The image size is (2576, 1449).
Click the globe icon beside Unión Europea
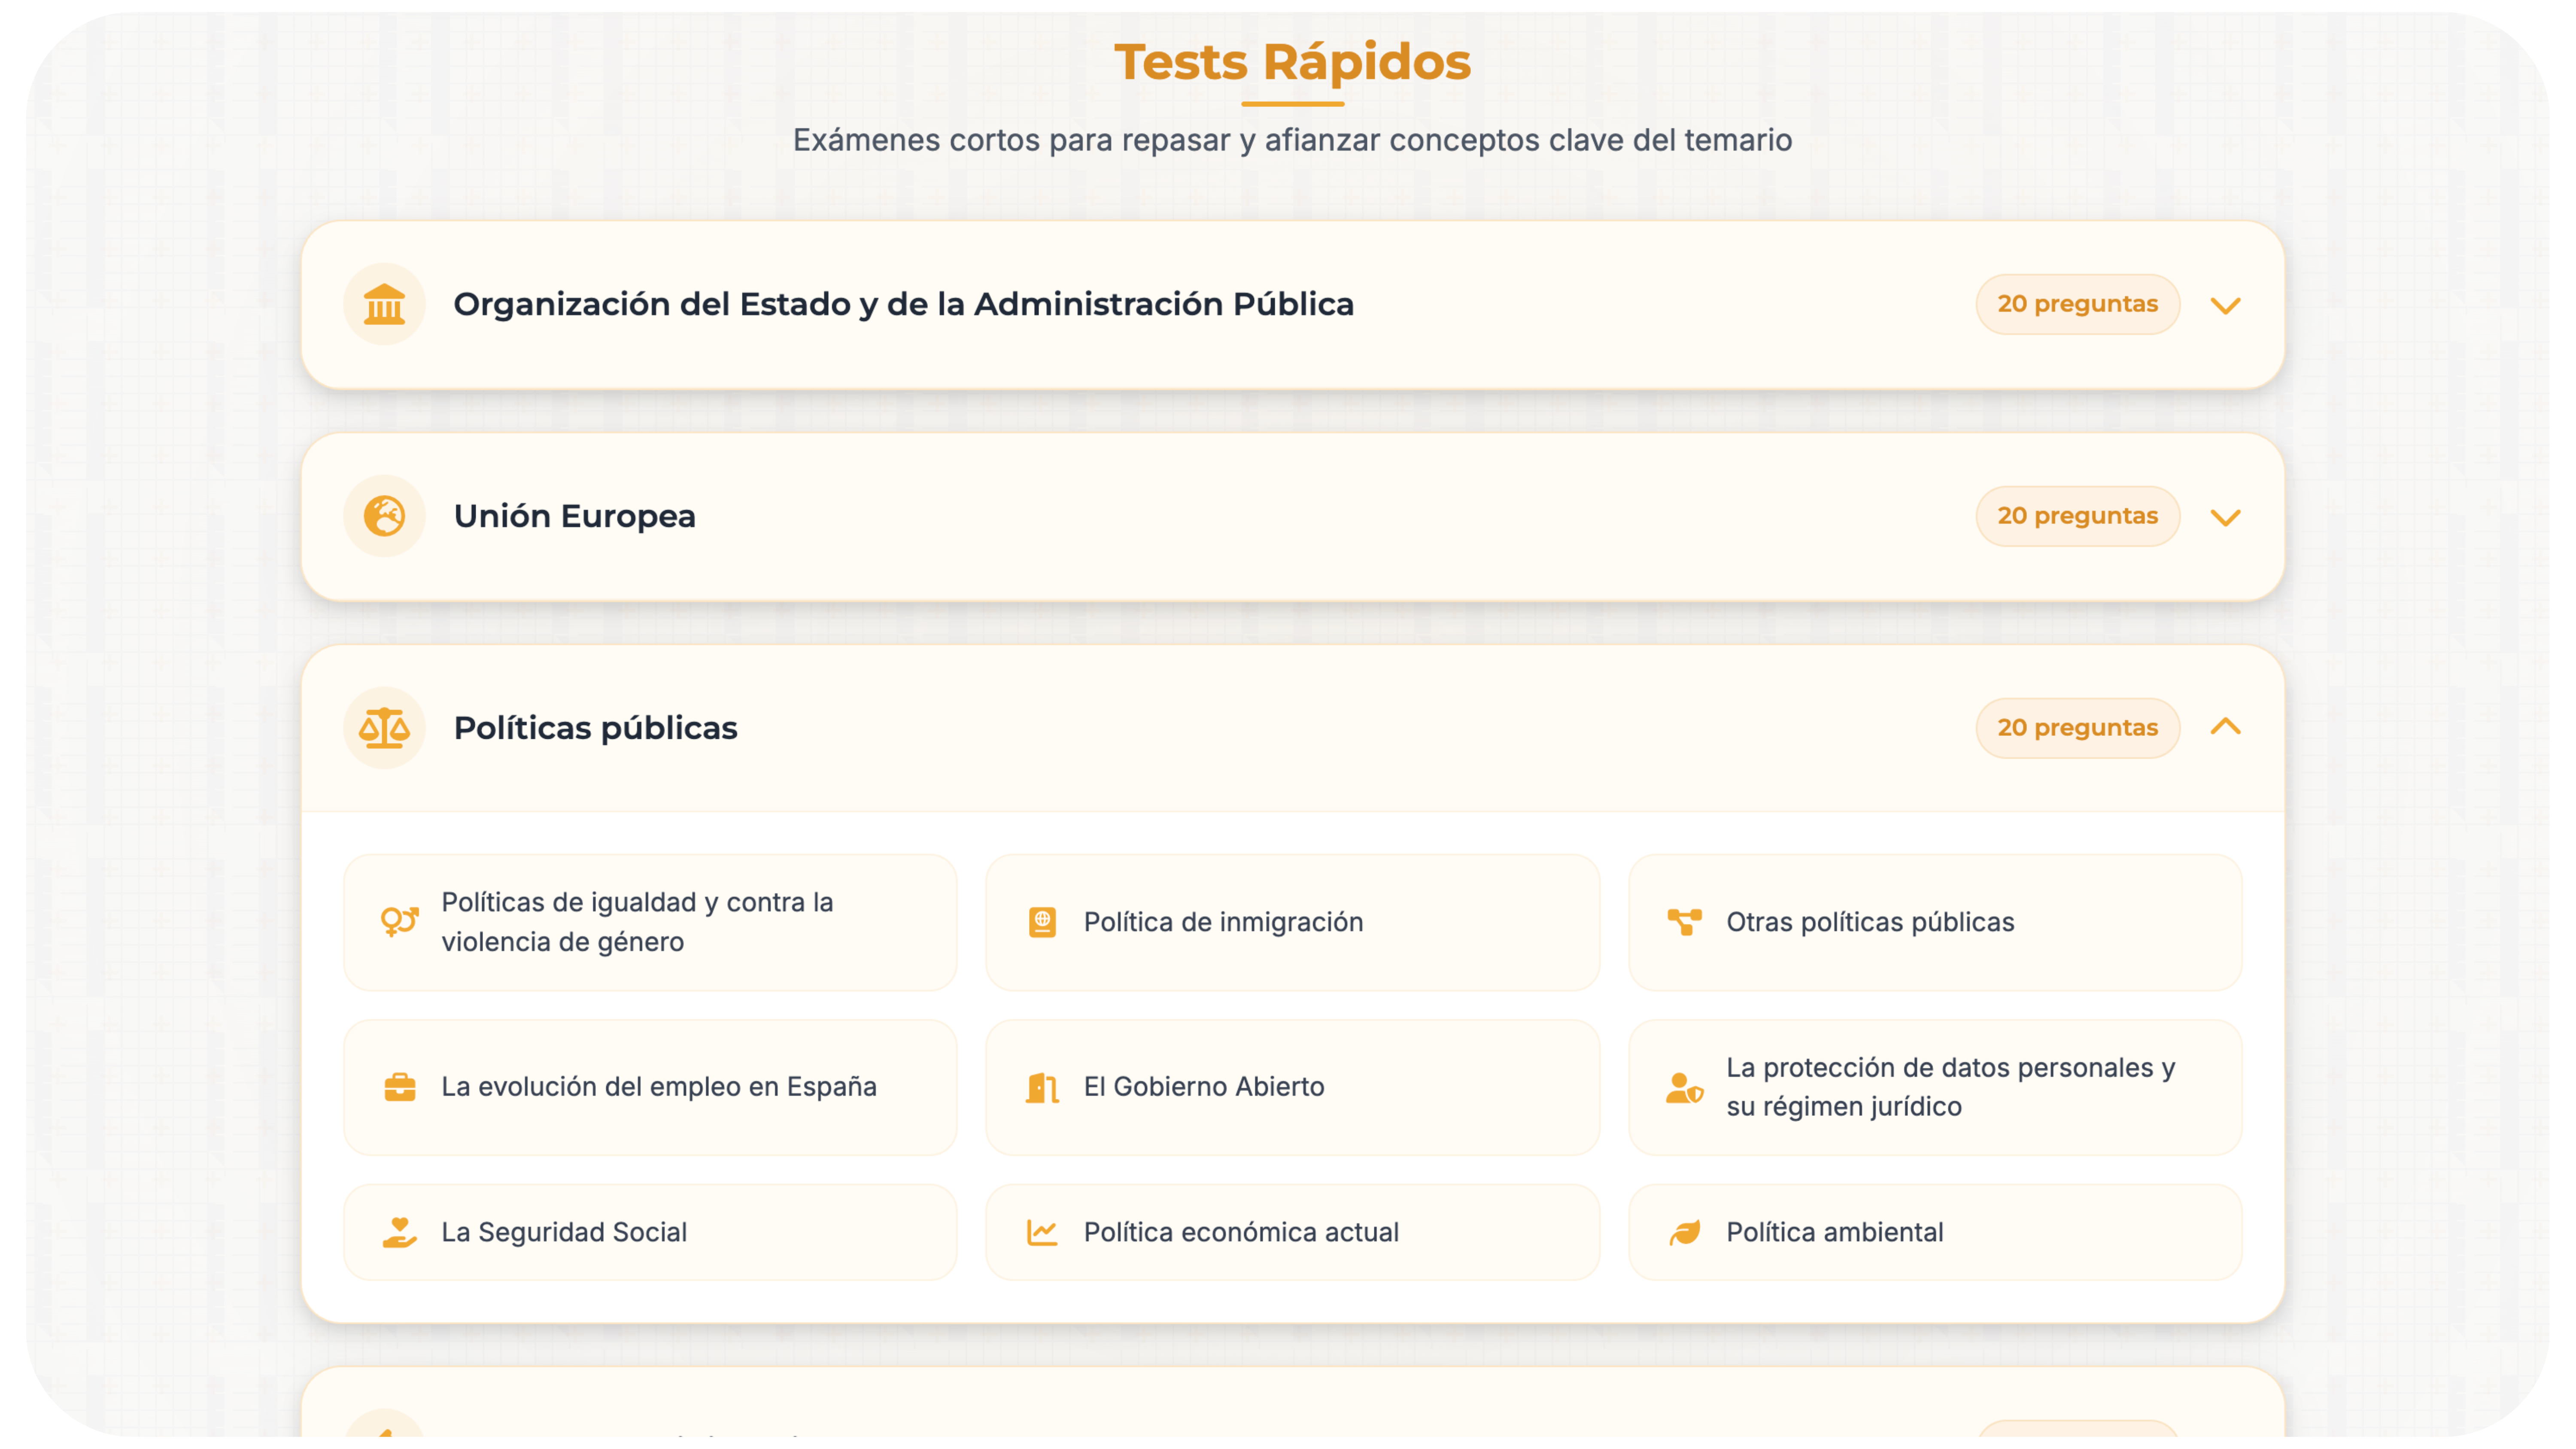pyautogui.click(x=384, y=516)
